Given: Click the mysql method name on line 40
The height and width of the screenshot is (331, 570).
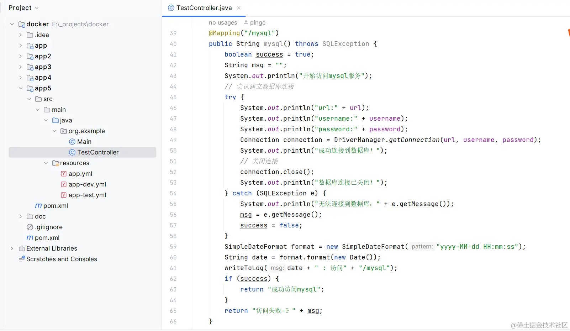Looking at the screenshot, I should 273,44.
